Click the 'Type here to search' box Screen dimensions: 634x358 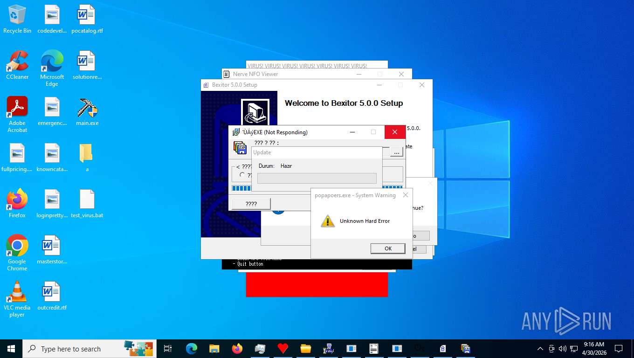coord(90,349)
